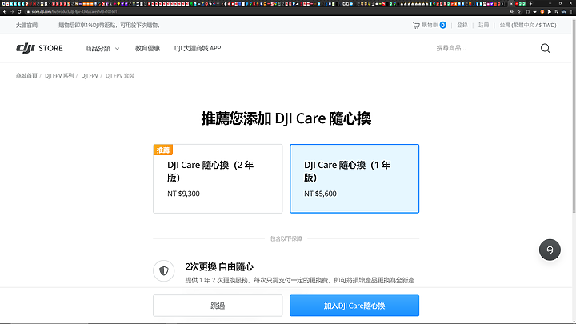Select the DJI Care 隨心換 1年版 plan
The image size is (576, 324).
coord(354,178)
